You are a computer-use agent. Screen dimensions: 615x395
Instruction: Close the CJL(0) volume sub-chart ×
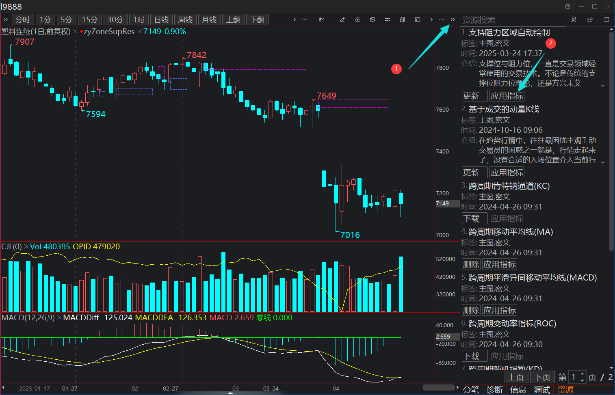pyautogui.click(x=26, y=247)
